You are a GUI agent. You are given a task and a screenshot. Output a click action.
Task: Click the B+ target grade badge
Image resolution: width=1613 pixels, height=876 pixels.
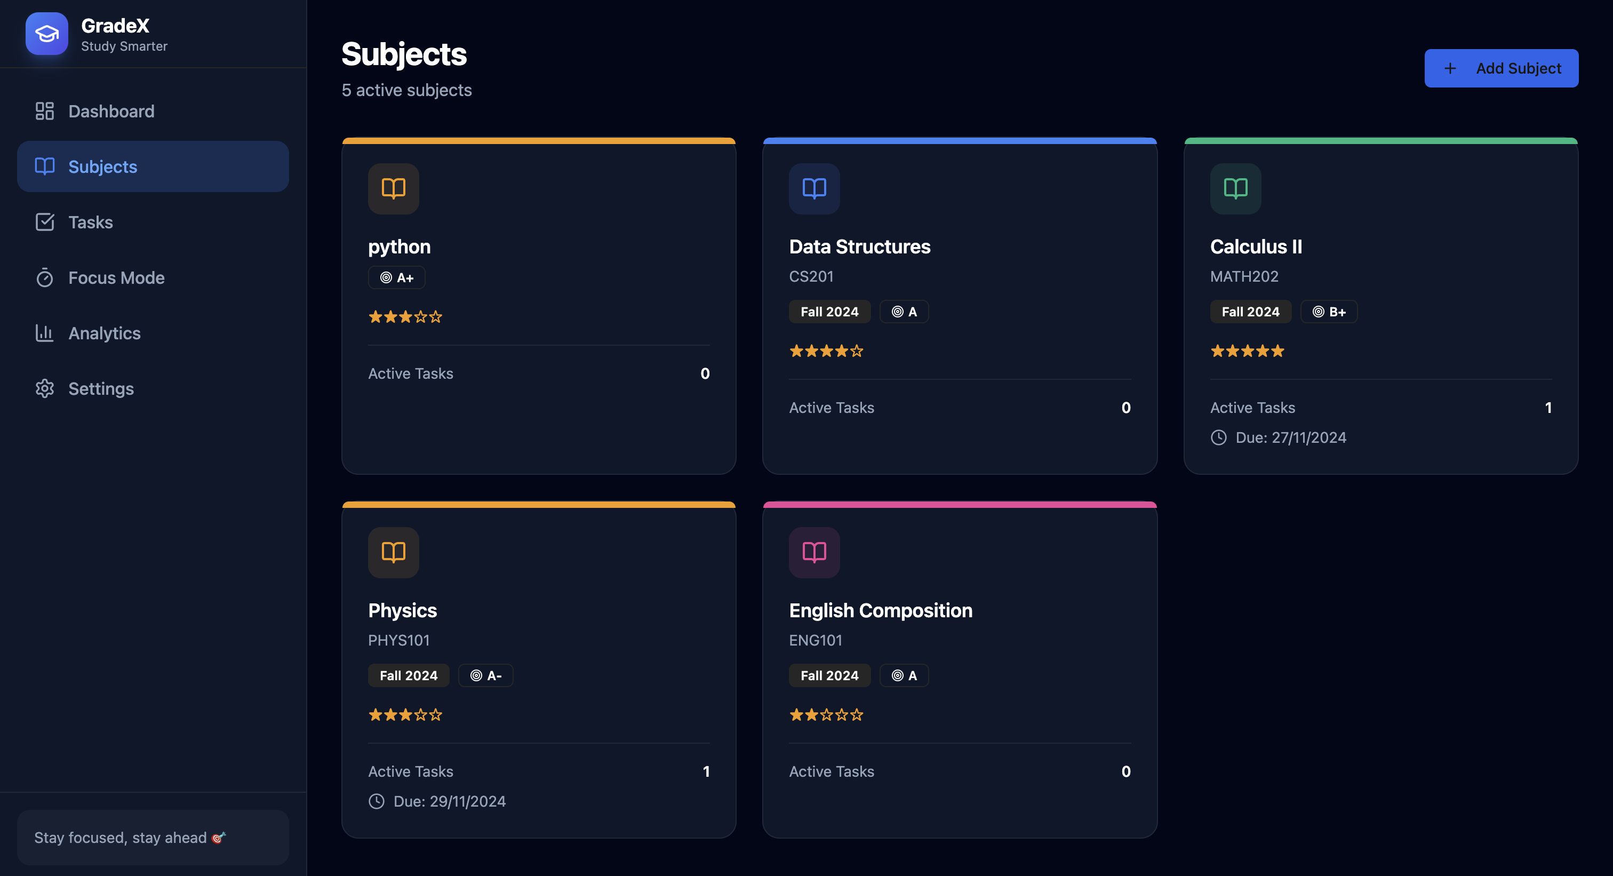pyautogui.click(x=1329, y=312)
